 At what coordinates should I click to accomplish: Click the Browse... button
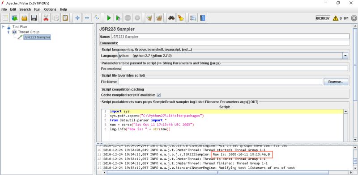click(x=336, y=82)
